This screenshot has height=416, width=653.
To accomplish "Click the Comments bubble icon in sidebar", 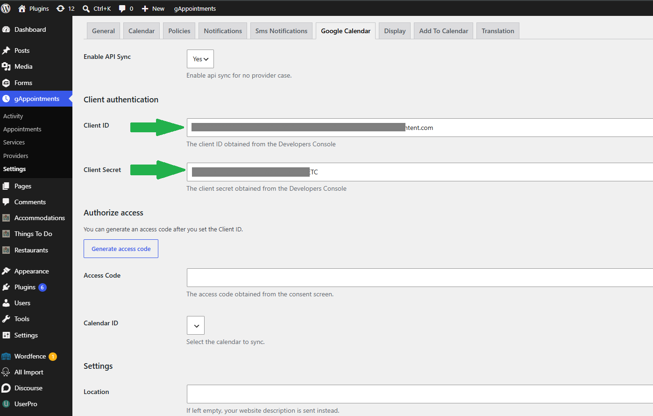I will coord(6,202).
